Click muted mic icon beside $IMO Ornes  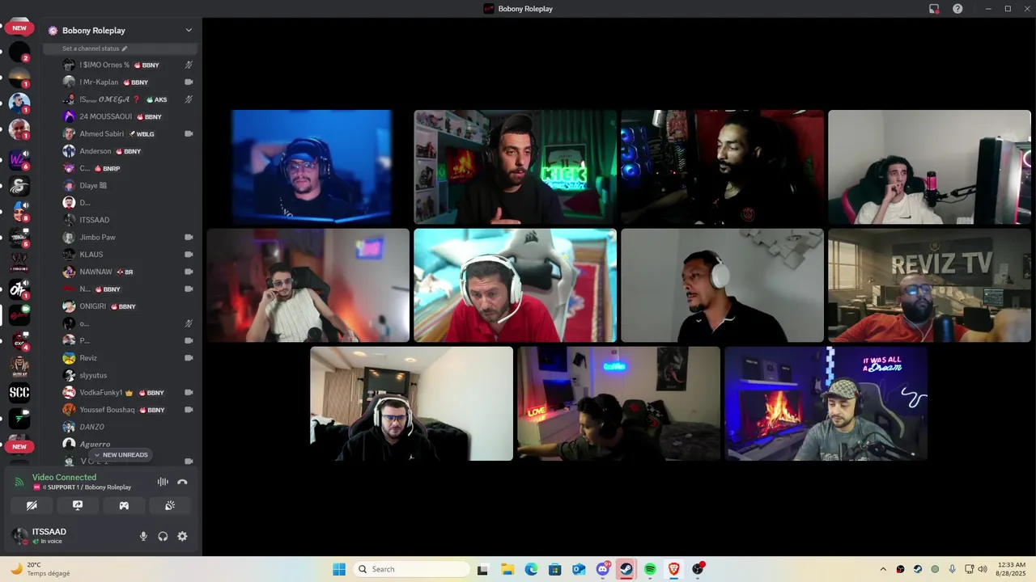(x=189, y=65)
